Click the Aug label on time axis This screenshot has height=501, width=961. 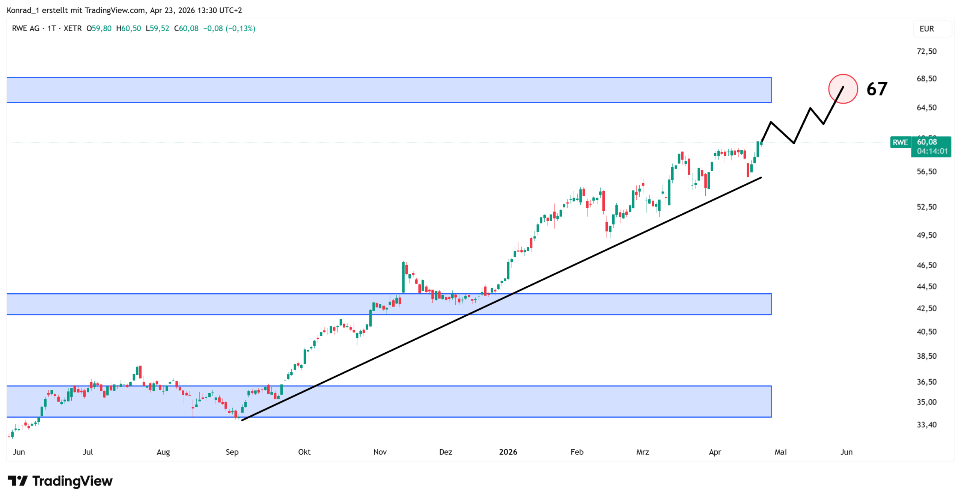pos(163,452)
